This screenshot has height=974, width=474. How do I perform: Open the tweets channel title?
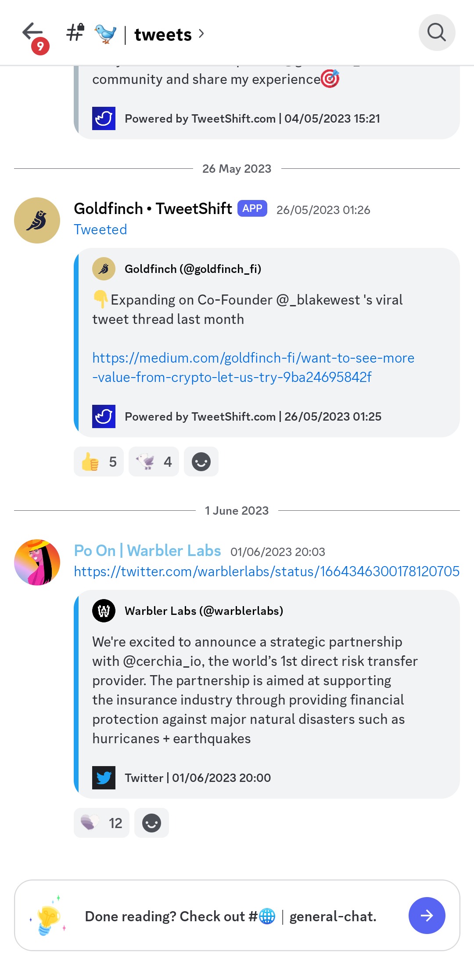tap(163, 34)
